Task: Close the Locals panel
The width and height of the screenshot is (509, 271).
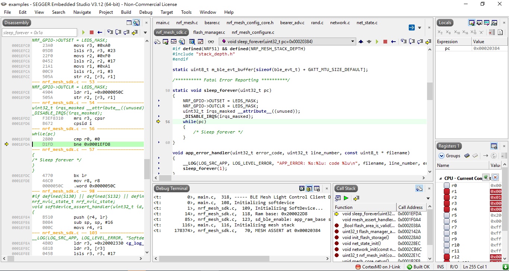Action: point(504,23)
